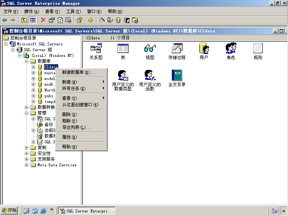The width and height of the screenshot is (288, 216).
Task: Open the 新建(N) submenu
Action: 81,82
